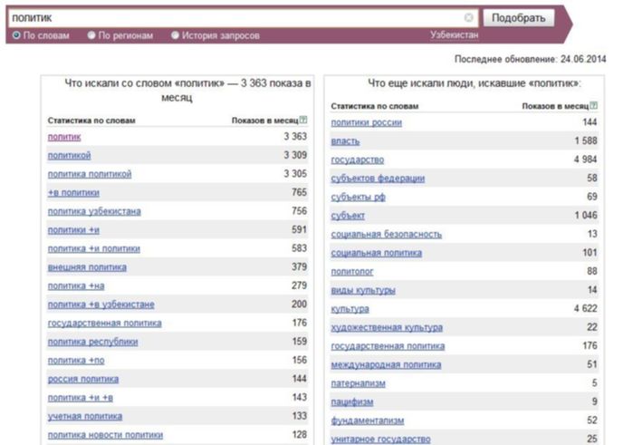This screenshot has height=445, width=623.
Task: Open the социальная политика link
Action: point(377,253)
